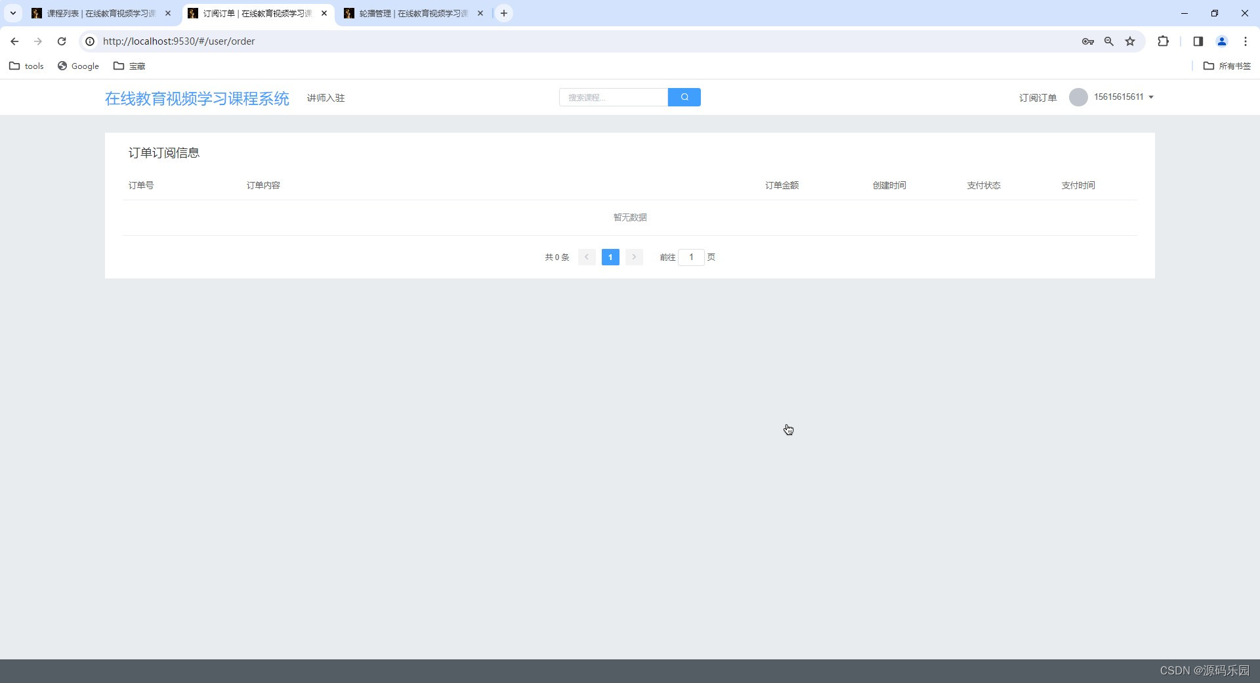This screenshot has height=683, width=1260.
Task: Open the browser password manager key icon
Action: 1087,41
